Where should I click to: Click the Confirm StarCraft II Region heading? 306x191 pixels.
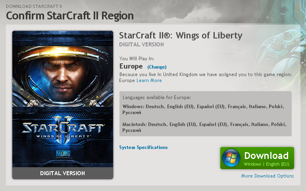[x=70, y=16]
